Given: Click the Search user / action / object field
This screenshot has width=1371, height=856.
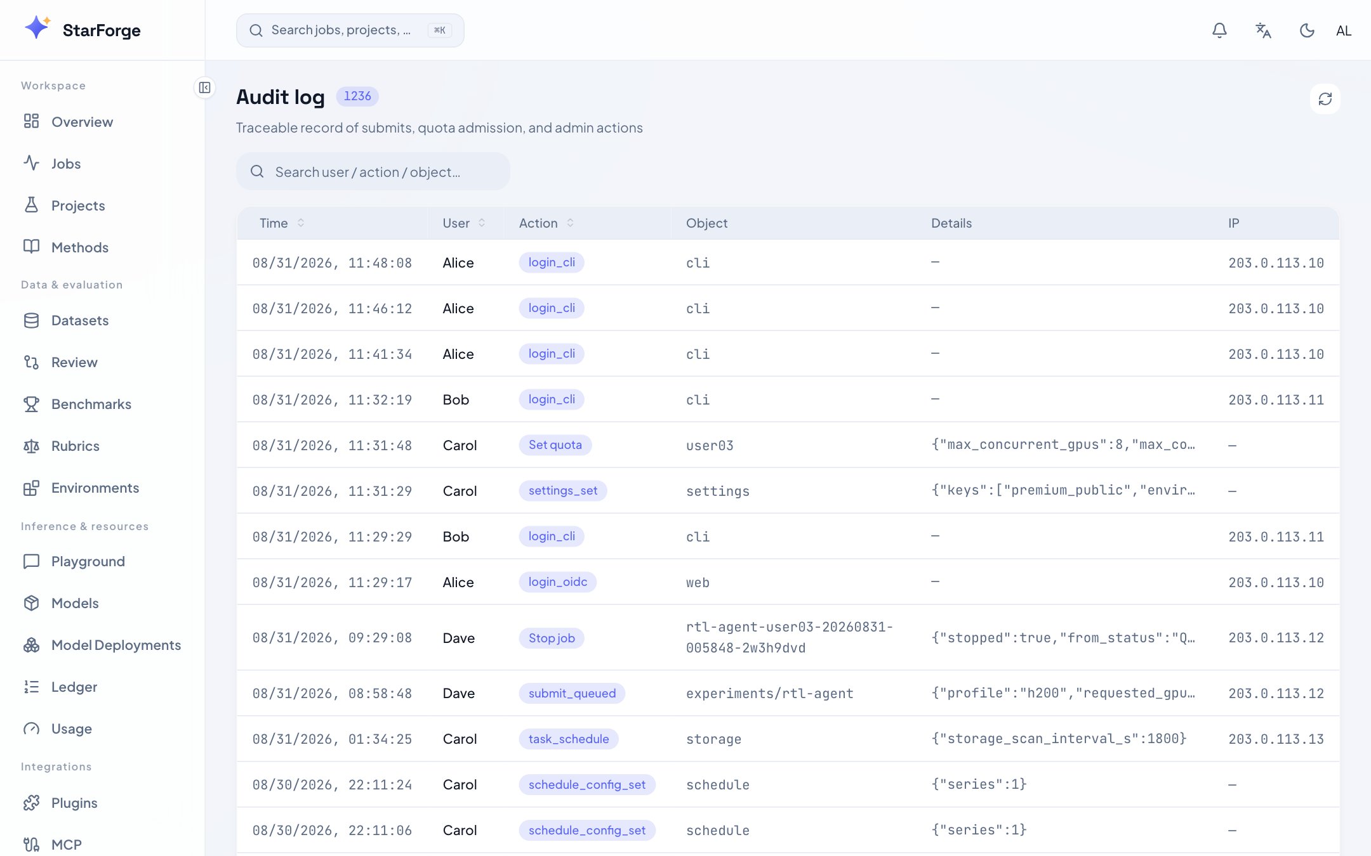Looking at the screenshot, I should coord(373,171).
